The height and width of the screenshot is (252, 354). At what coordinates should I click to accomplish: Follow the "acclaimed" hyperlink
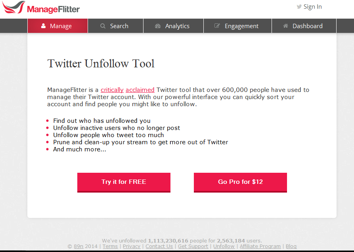point(140,90)
